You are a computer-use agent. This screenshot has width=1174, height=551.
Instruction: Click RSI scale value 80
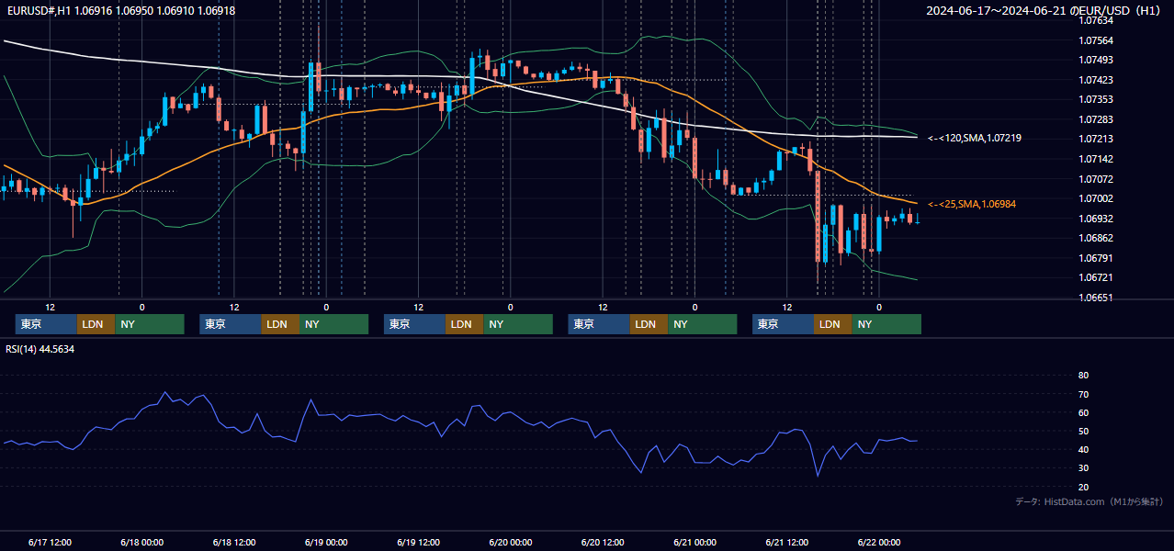click(x=1083, y=376)
